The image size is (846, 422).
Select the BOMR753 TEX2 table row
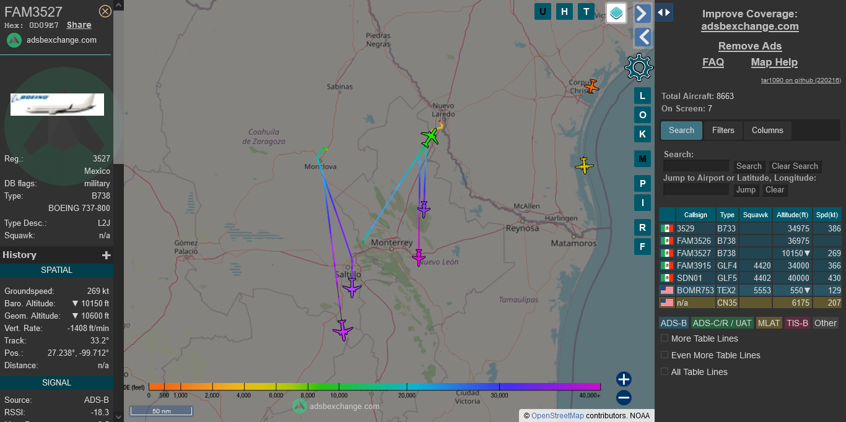click(x=751, y=290)
